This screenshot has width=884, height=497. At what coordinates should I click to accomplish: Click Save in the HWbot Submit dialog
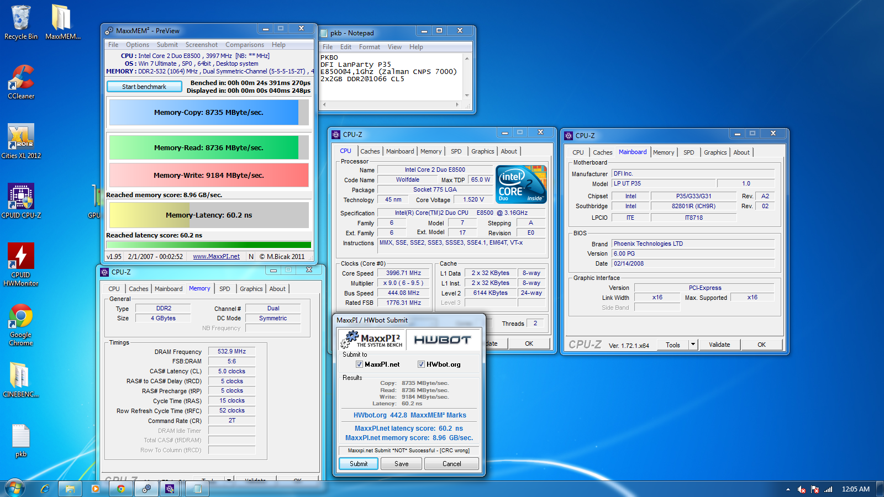(x=402, y=464)
